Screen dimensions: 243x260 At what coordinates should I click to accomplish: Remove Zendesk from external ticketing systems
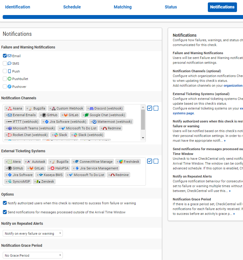[35, 181]
